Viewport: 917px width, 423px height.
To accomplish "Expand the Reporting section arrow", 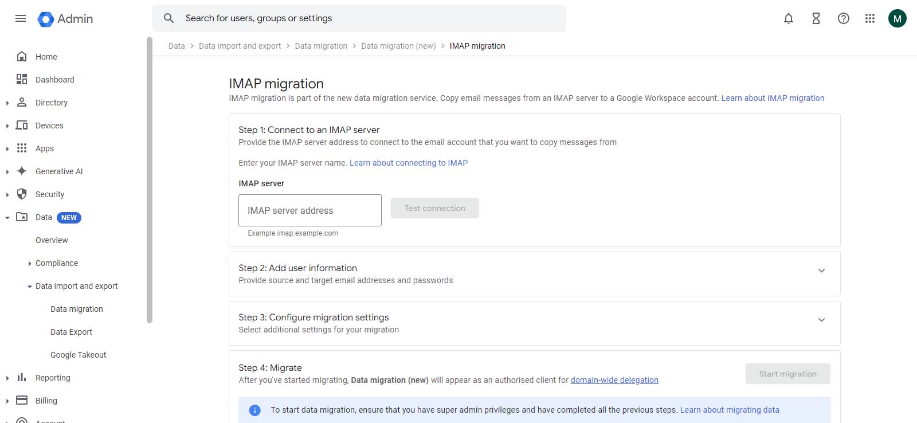I will [7, 378].
